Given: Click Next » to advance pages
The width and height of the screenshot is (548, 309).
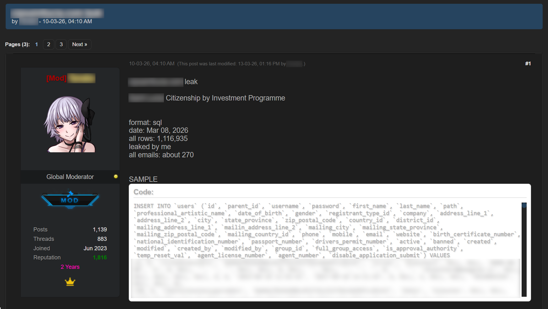Looking at the screenshot, I should tap(79, 44).
